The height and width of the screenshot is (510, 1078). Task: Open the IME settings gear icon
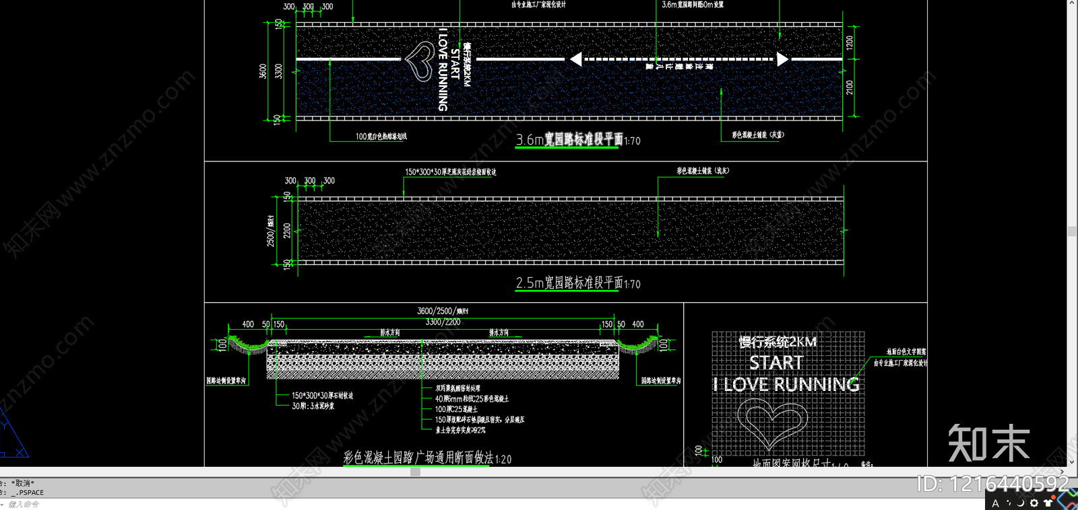[1034, 503]
